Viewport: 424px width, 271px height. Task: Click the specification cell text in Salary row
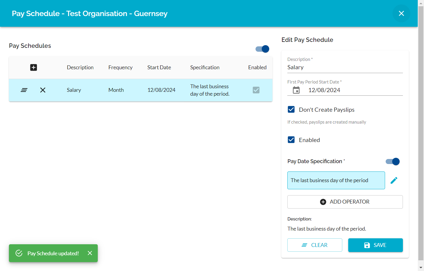(210, 90)
